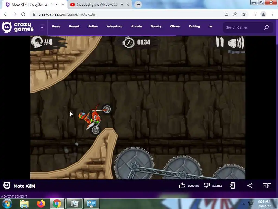Click the 508,456 likes count
This screenshot has height=209, width=278.
click(193, 186)
